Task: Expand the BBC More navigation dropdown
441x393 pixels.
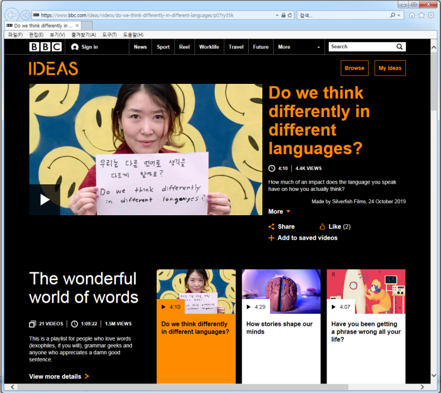Action: pyautogui.click(x=299, y=47)
